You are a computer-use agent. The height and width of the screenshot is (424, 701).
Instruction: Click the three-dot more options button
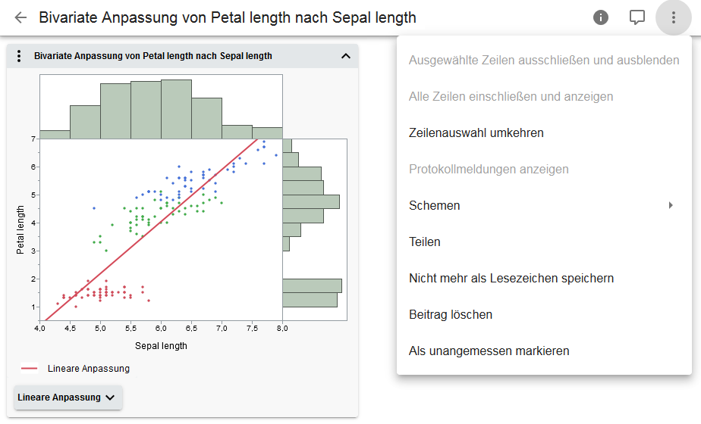point(673,17)
